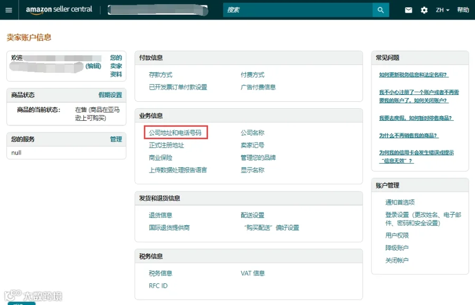Focus the 搜索 search field

click(x=298, y=10)
